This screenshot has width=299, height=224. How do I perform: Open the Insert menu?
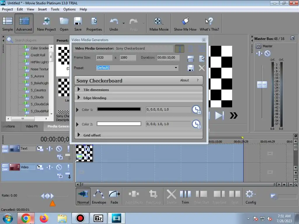[42, 9]
